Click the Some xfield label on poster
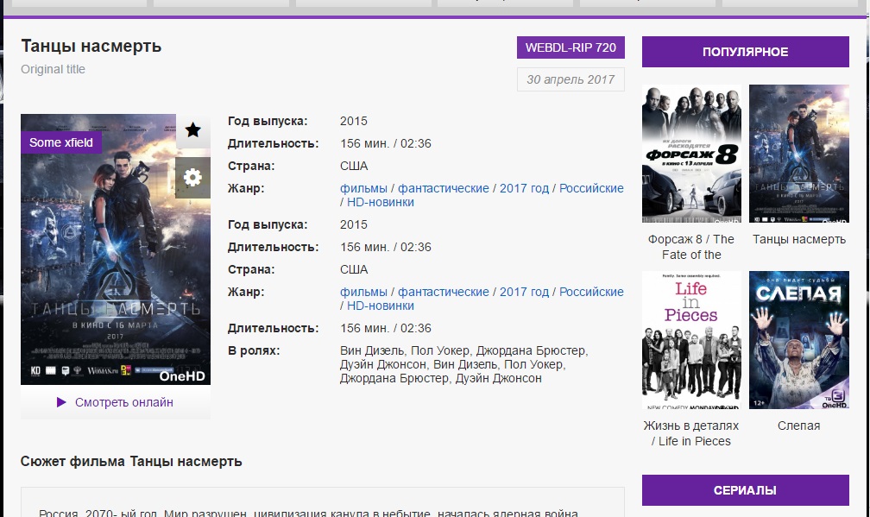Screen dimensions: 870x517 [x=61, y=142]
